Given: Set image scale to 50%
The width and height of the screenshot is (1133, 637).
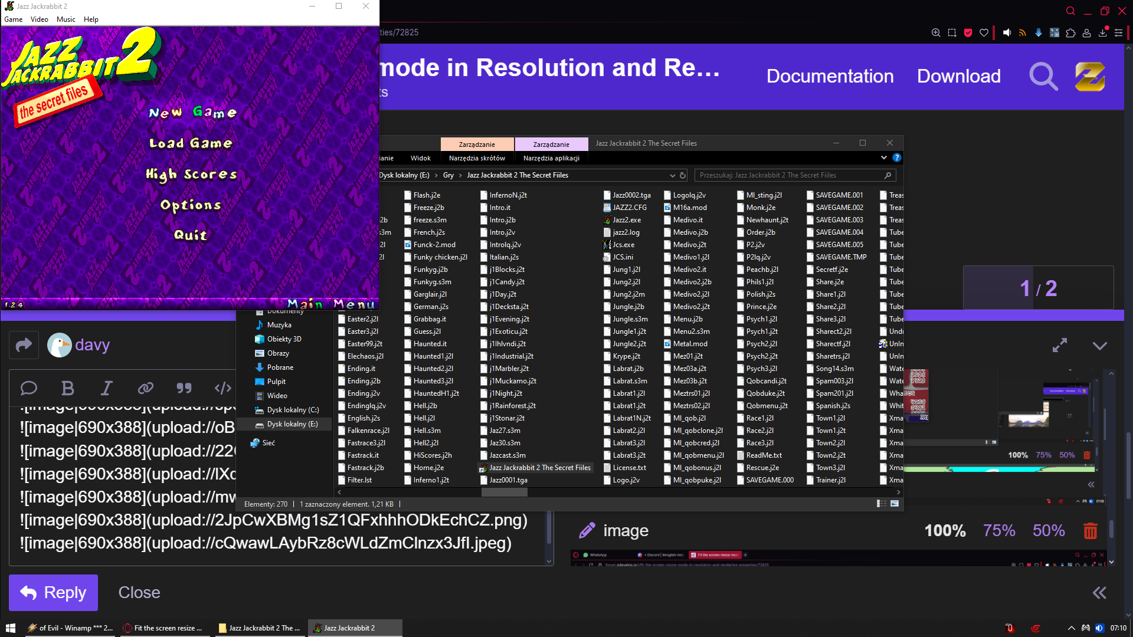Looking at the screenshot, I should pos(1048,531).
